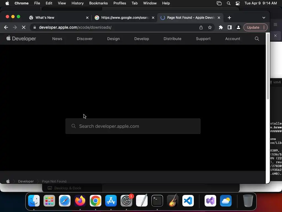The image size is (282, 212).
Task: Close the What's New tab
Action: point(87,18)
